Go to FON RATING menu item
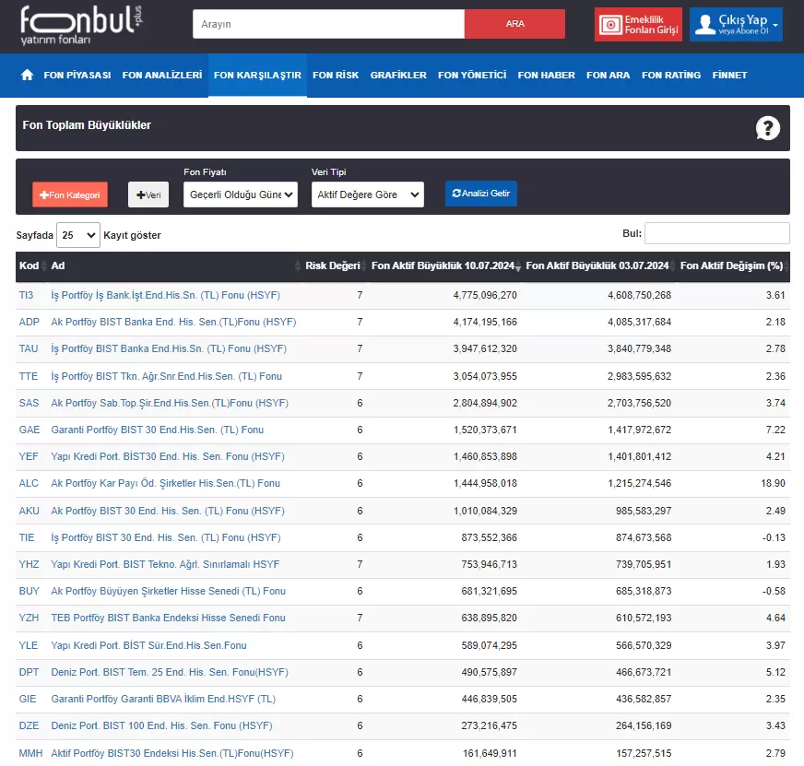 point(671,76)
